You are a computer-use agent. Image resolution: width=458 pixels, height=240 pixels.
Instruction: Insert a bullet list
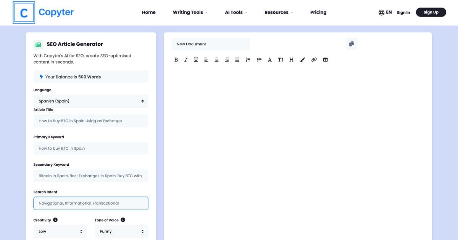[x=259, y=59]
